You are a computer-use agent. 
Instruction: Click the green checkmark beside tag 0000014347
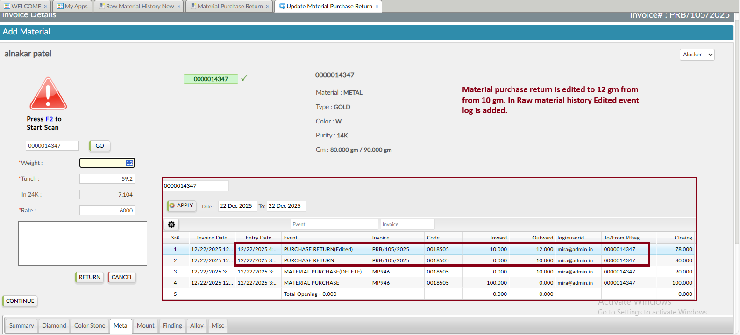click(244, 78)
